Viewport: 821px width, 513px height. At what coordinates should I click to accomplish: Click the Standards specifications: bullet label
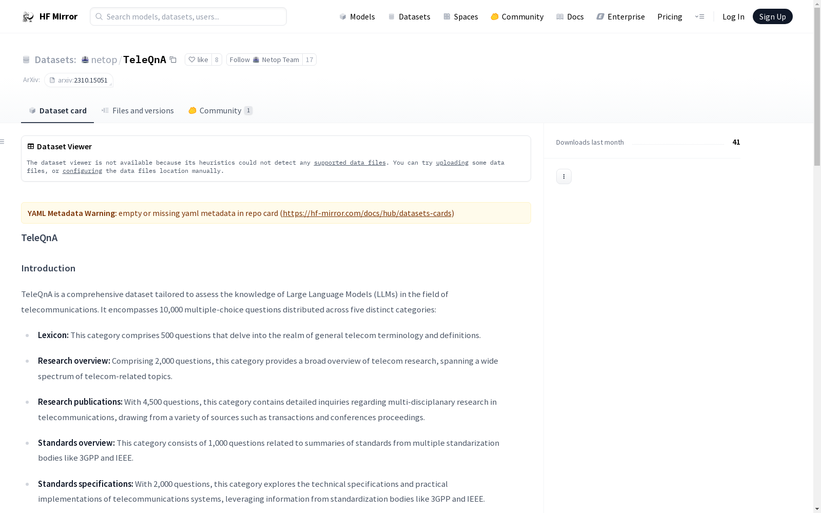pos(86,484)
